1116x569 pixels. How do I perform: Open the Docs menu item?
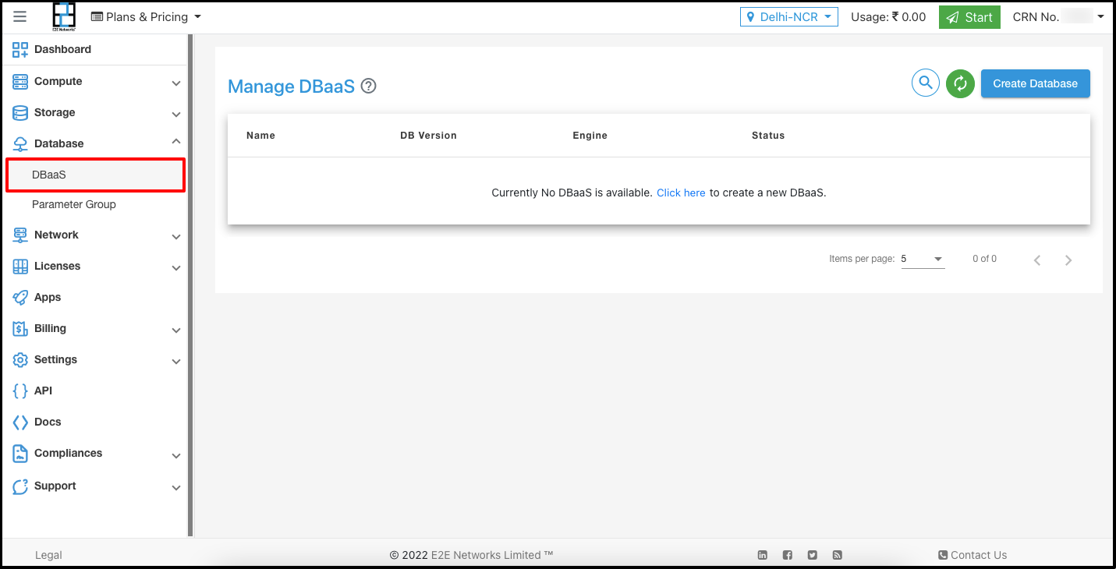coord(48,422)
